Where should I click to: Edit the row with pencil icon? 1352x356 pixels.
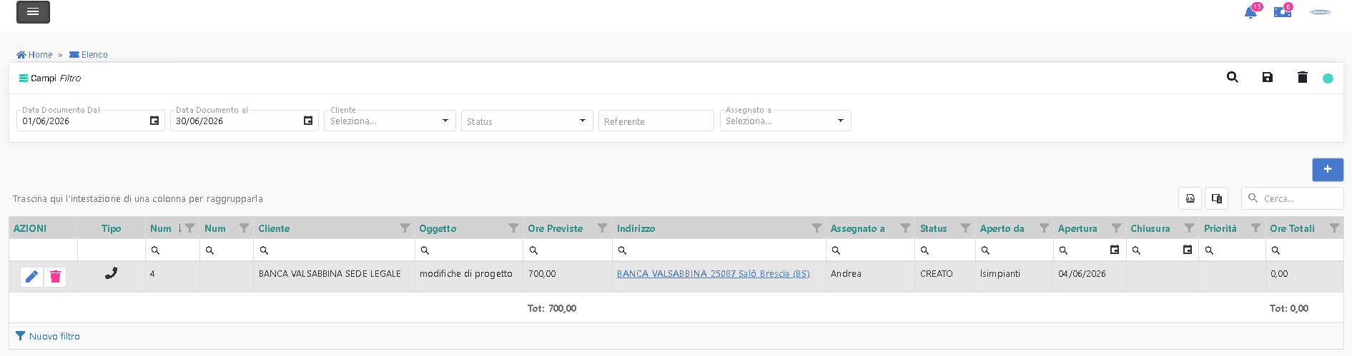(31, 277)
